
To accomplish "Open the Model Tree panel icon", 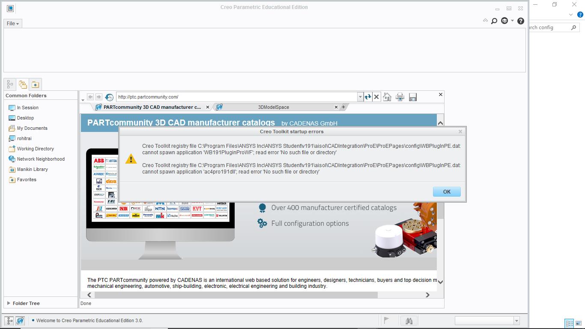I will (x=9, y=84).
